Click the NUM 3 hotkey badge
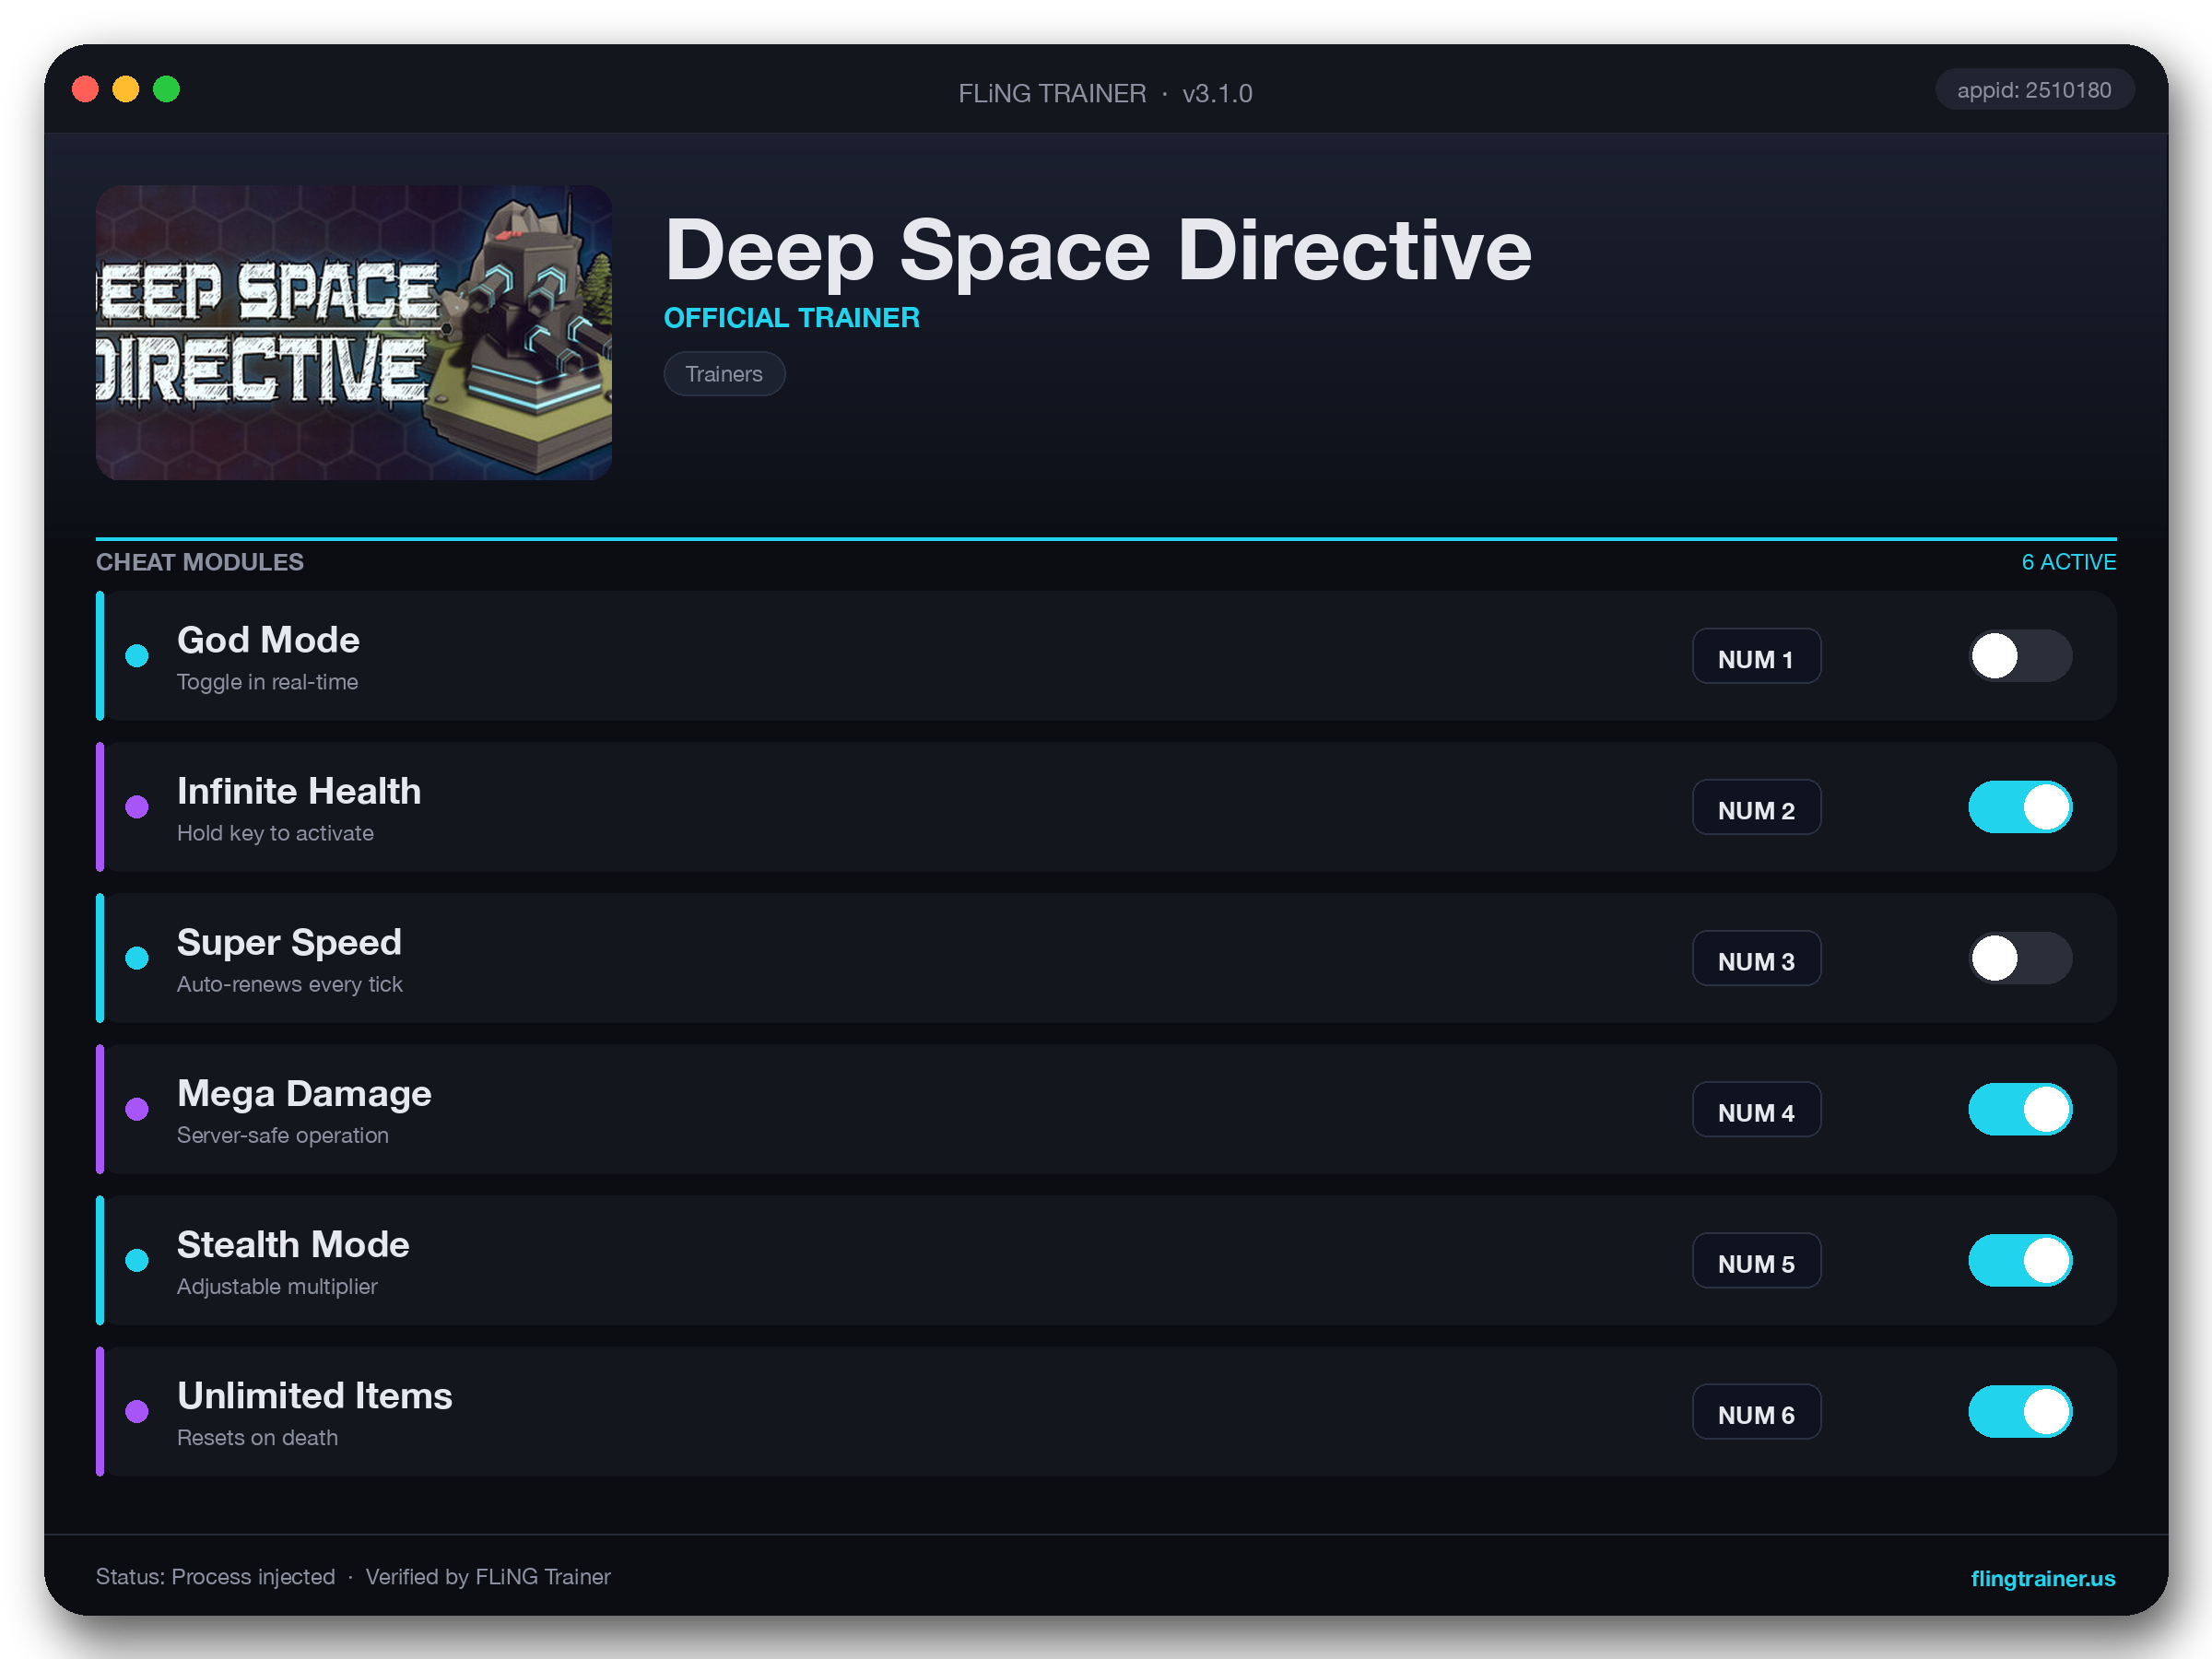 pos(1756,958)
